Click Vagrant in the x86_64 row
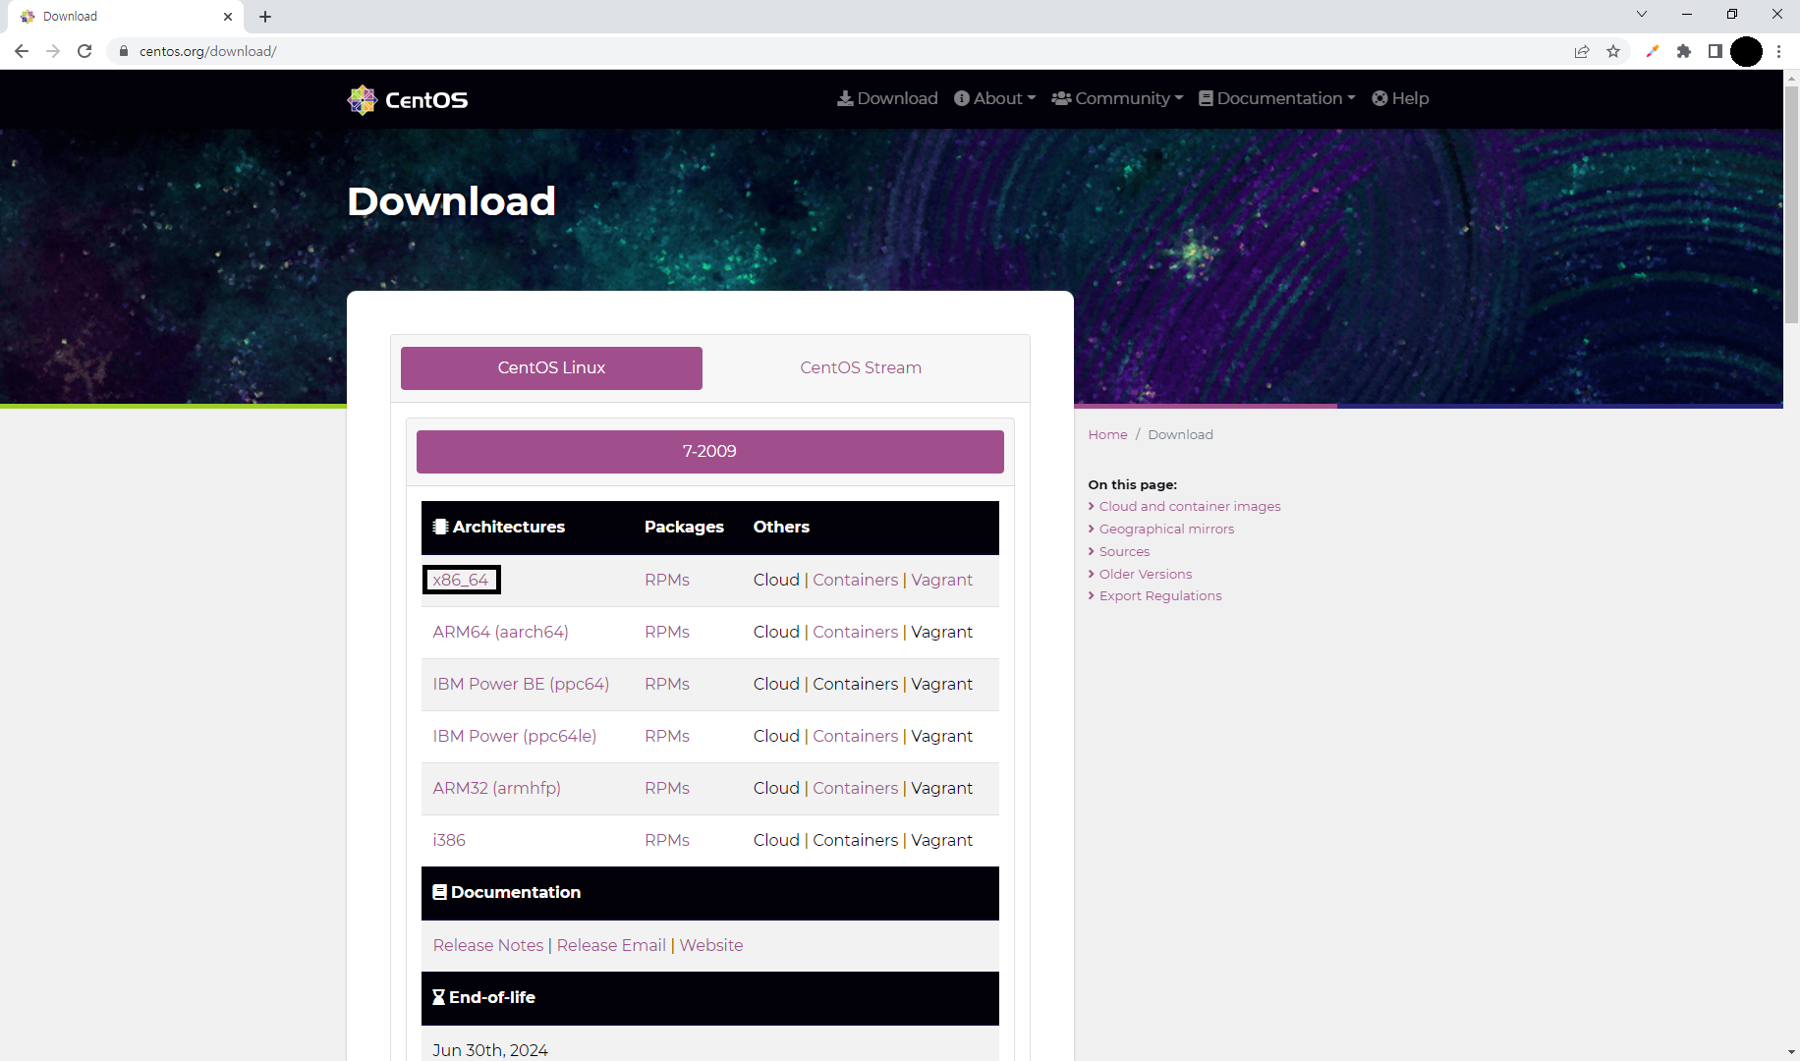The height and width of the screenshot is (1061, 1800). tap(941, 580)
